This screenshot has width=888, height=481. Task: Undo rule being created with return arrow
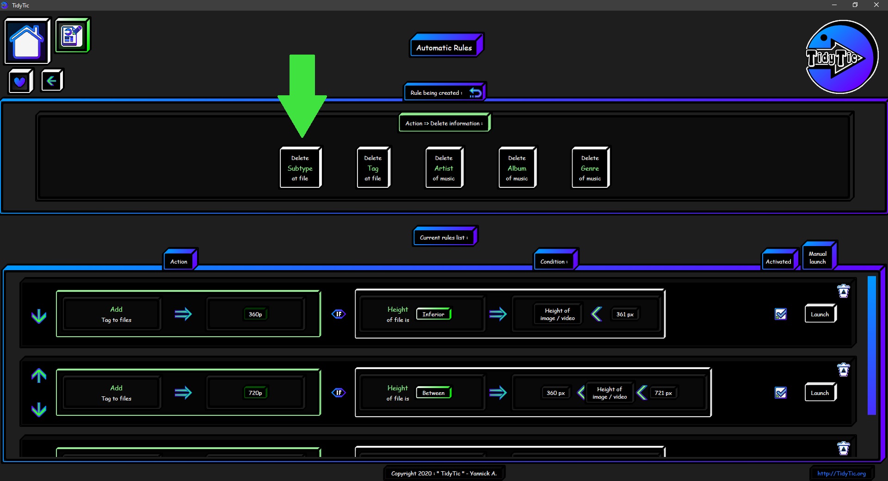coord(475,92)
